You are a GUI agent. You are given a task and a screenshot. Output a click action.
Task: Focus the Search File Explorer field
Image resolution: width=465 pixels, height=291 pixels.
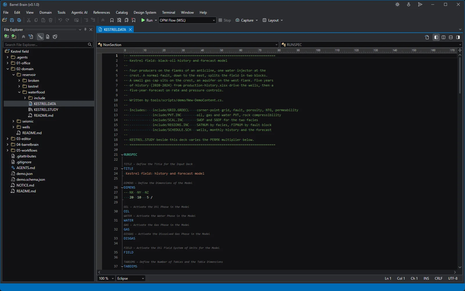48,45
